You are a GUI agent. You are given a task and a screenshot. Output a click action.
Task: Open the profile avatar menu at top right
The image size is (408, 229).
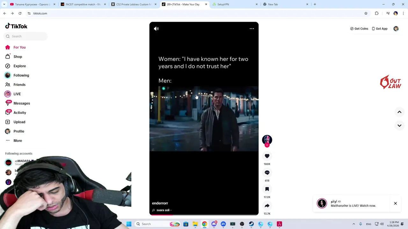pyautogui.click(x=396, y=29)
